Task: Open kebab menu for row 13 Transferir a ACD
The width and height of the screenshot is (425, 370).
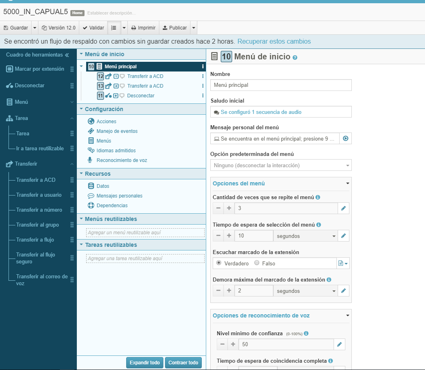Action: (x=203, y=86)
